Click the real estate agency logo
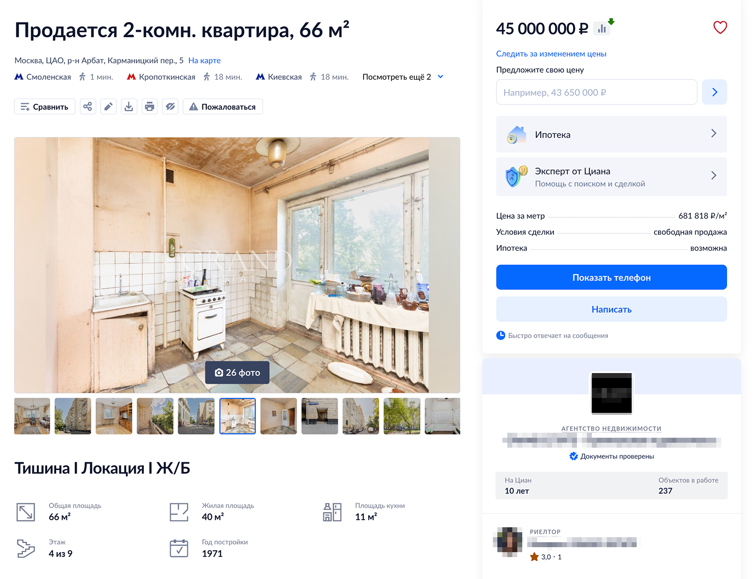Screen dimensions: 756x579 612,393
